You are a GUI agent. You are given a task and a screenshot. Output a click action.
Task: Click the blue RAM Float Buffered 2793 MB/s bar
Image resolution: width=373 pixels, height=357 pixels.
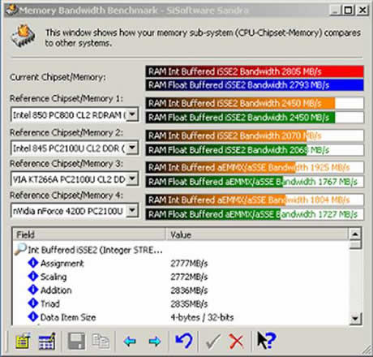point(255,85)
